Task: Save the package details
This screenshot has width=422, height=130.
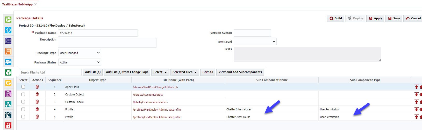Action: [394, 18]
